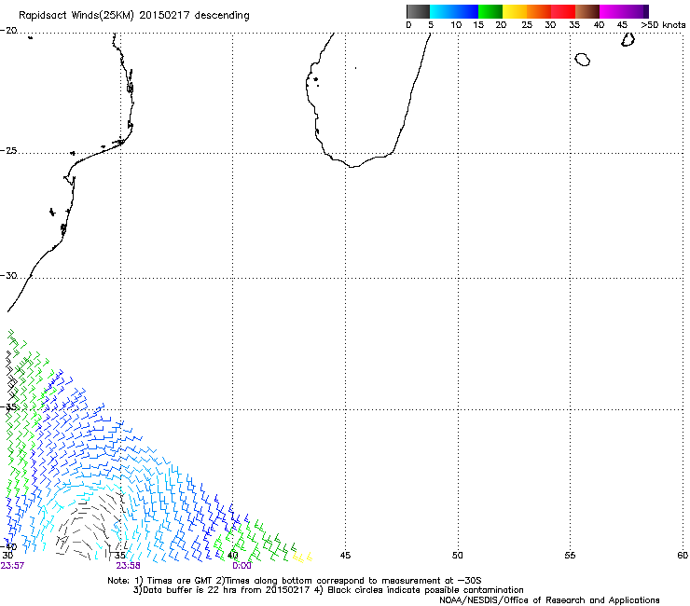The image size is (690, 606).
Task: Click the 'NOAA/NESDIS/Office of Research and Applications' credit
Action: tap(549, 600)
